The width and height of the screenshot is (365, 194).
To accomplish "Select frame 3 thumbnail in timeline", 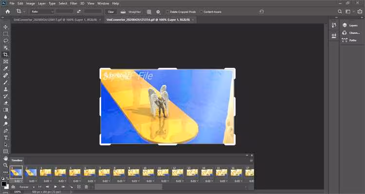I will click(x=45, y=173).
